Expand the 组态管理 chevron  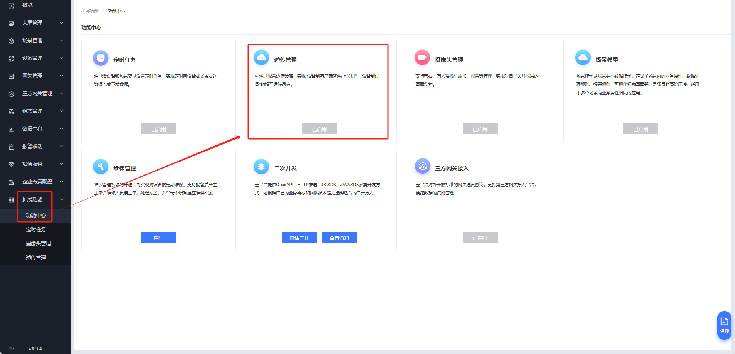click(62, 111)
